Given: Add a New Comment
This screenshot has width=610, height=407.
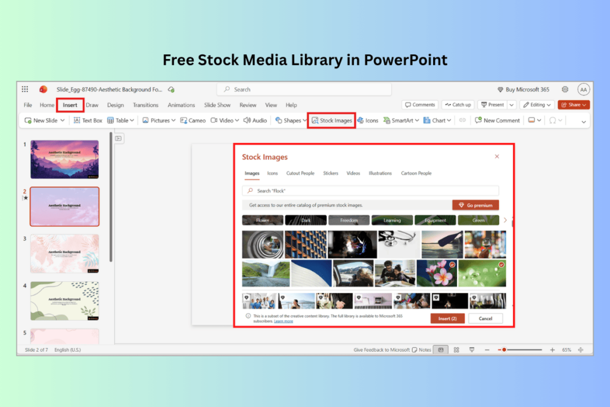Looking at the screenshot, I should [x=497, y=120].
